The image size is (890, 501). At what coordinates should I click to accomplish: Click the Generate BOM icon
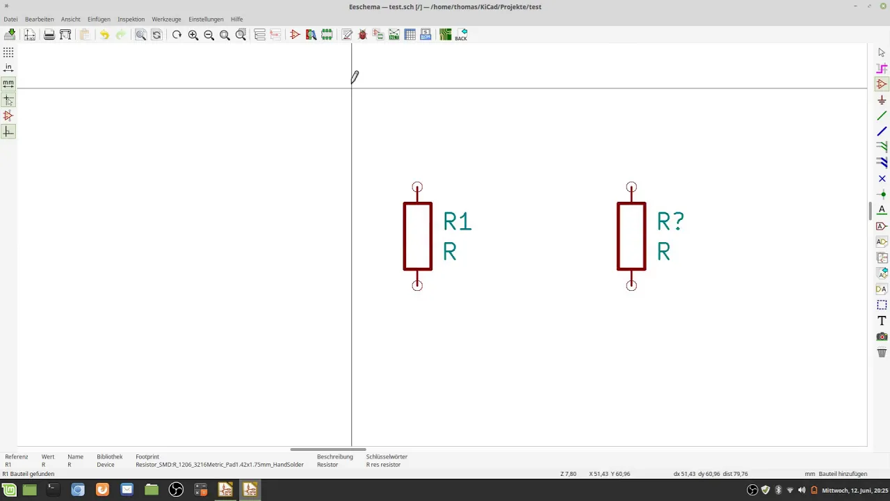[426, 35]
